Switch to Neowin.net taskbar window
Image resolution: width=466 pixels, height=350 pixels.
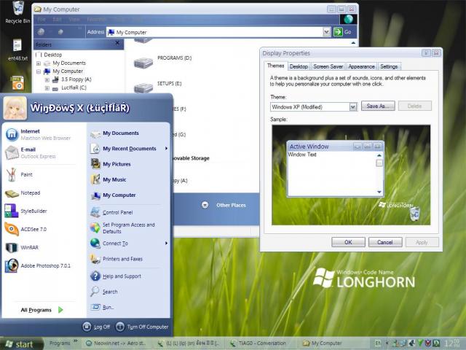pos(116,343)
